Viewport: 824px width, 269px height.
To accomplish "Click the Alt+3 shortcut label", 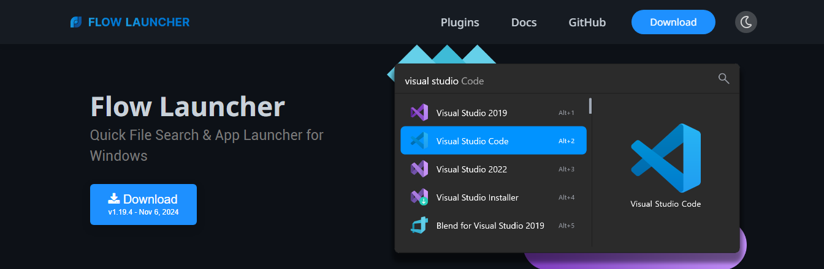I will pyautogui.click(x=566, y=169).
